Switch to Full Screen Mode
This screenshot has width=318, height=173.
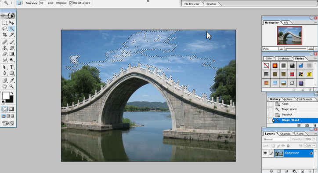point(13,116)
